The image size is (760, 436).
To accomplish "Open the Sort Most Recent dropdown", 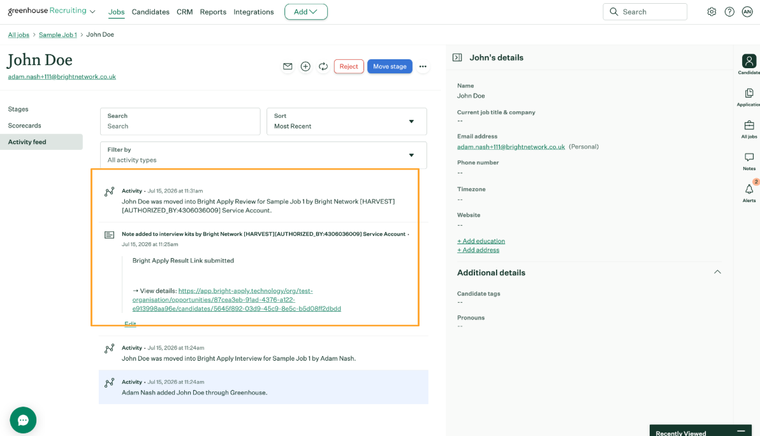I will 347,121.
